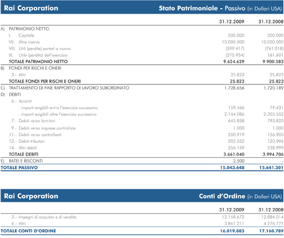Click 'TOTALE FONDI PER RISCHI E ONERI' label
284x238 pixels.
45,81
